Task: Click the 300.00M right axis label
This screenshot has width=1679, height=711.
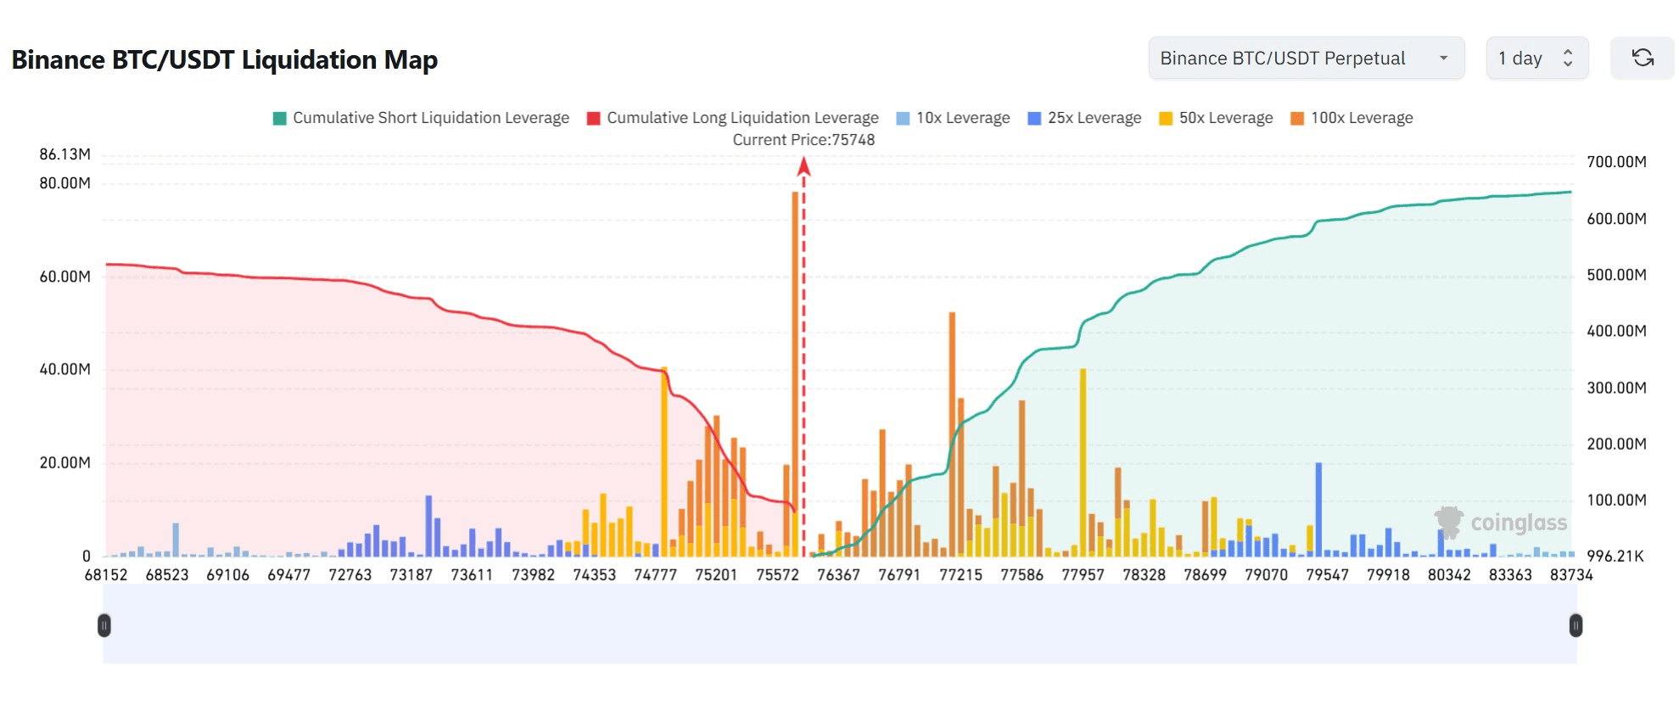Action: pos(1616,388)
